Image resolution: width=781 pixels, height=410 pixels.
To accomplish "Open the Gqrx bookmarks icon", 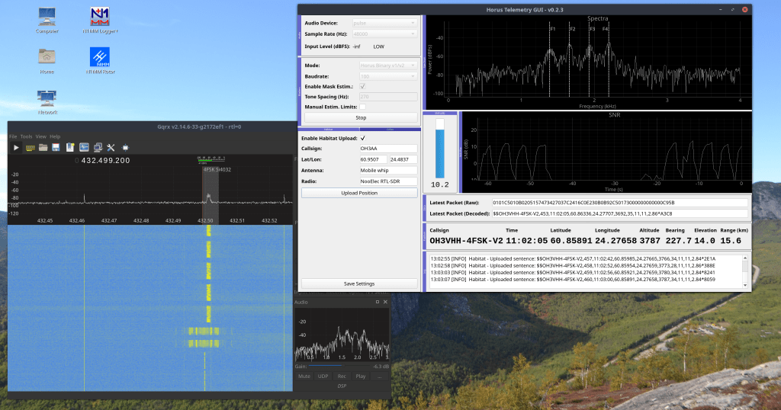I will pyautogui.click(x=69, y=147).
